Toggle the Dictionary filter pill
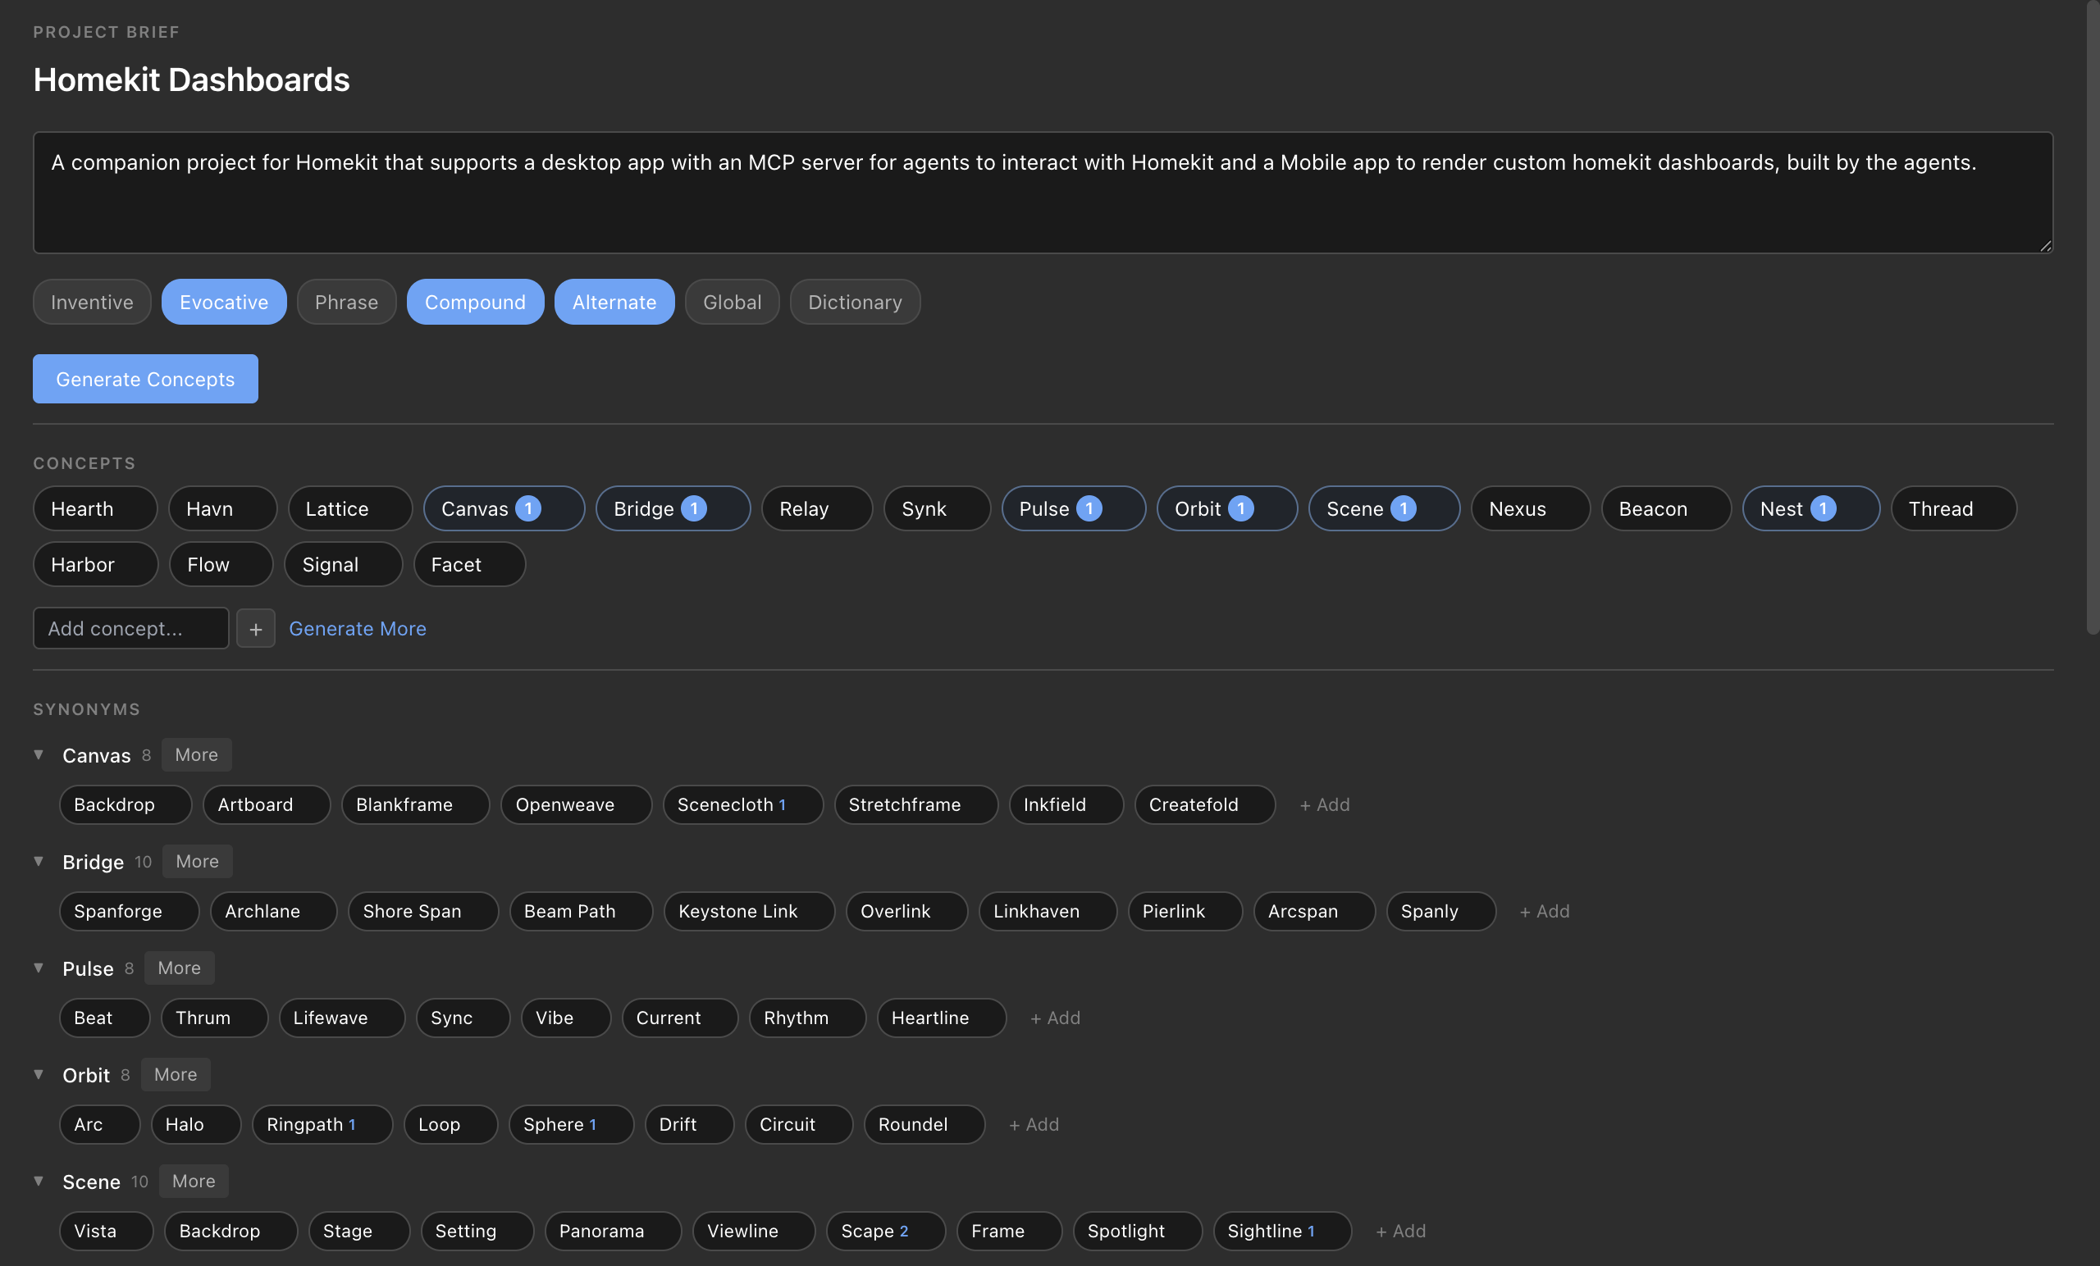This screenshot has height=1266, width=2100. click(854, 302)
